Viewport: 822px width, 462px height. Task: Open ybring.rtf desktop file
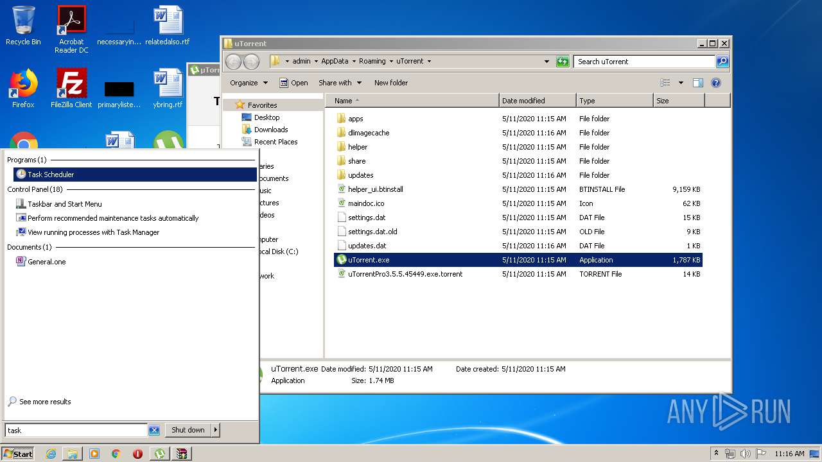point(168,89)
